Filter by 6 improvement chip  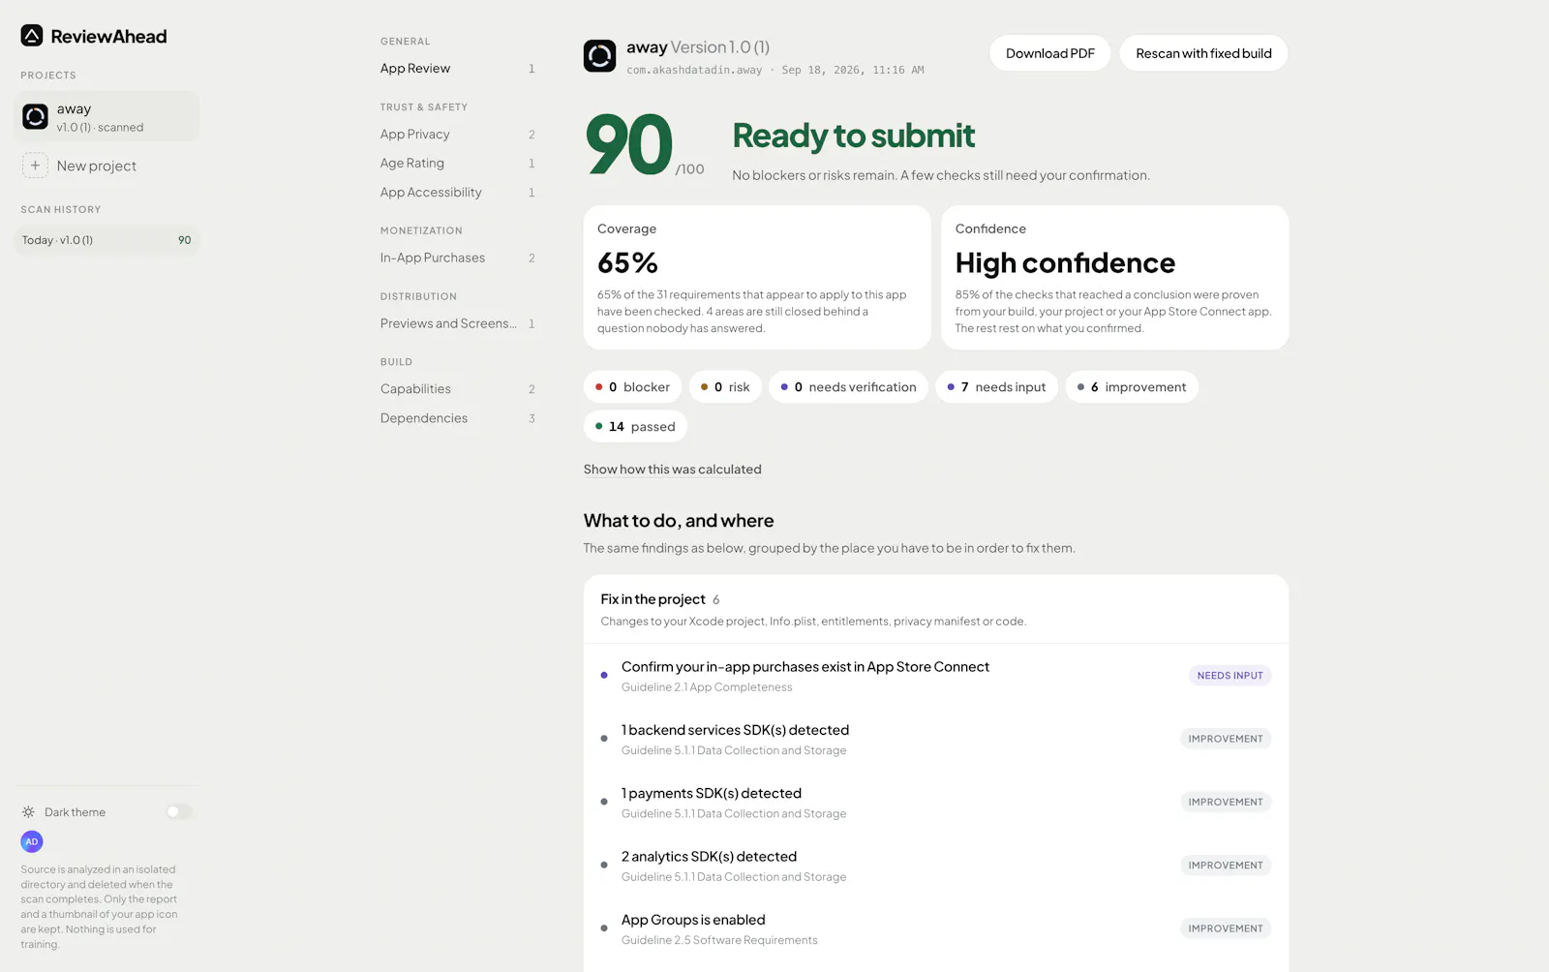point(1132,387)
